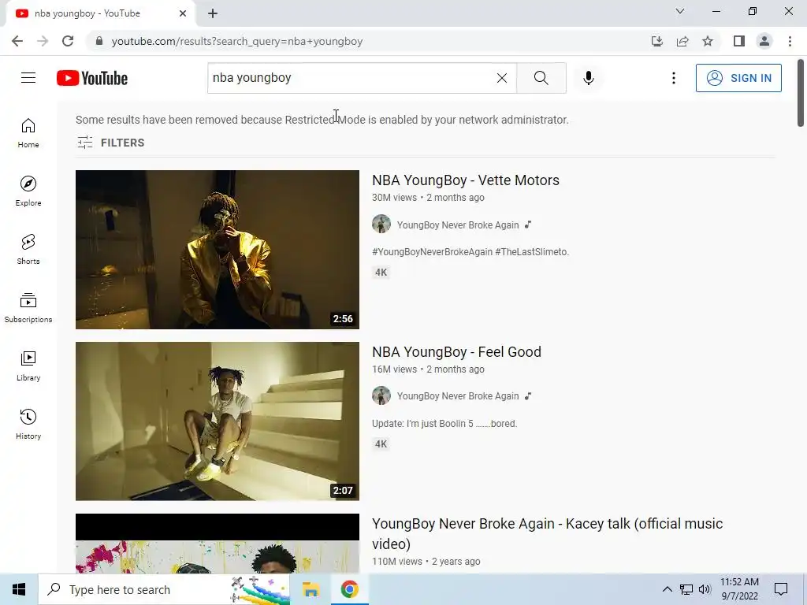Image resolution: width=807 pixels, height=605 pixels.
Task: Share this page using the share icon
Action: click(682, 41)
